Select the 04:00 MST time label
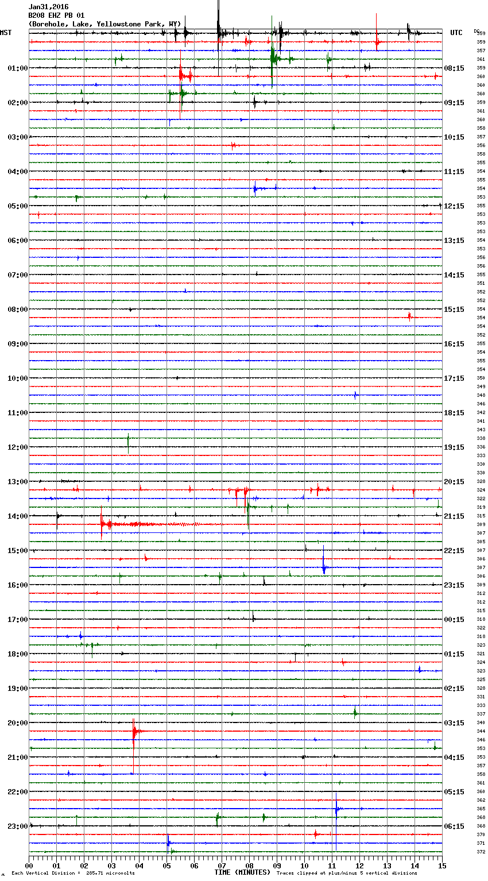 tap(18, 172)
